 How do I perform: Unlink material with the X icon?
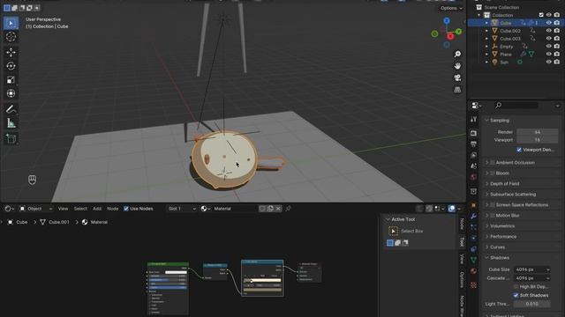tap(278, 209)
